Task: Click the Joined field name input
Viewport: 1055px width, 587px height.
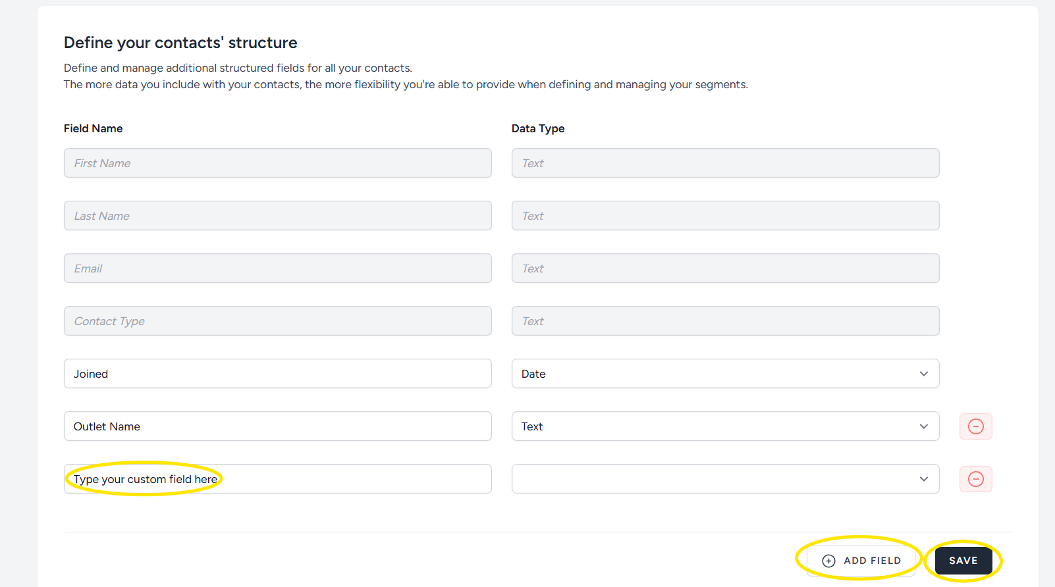Action: pos(277,374)
